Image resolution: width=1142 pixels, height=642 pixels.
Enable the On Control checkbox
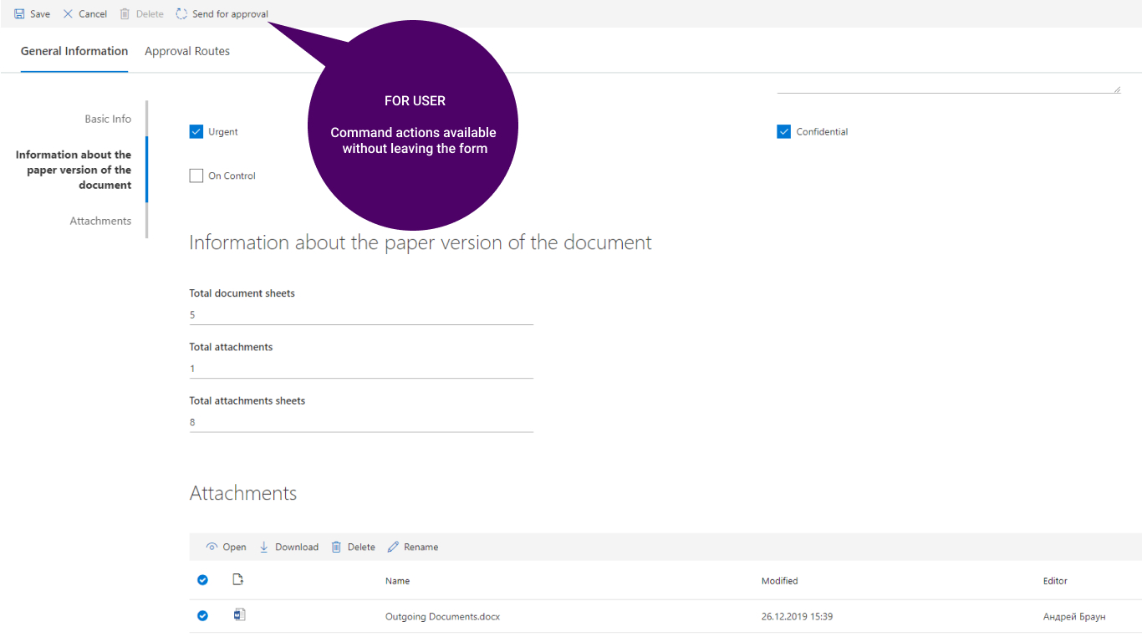click(196, 176)
